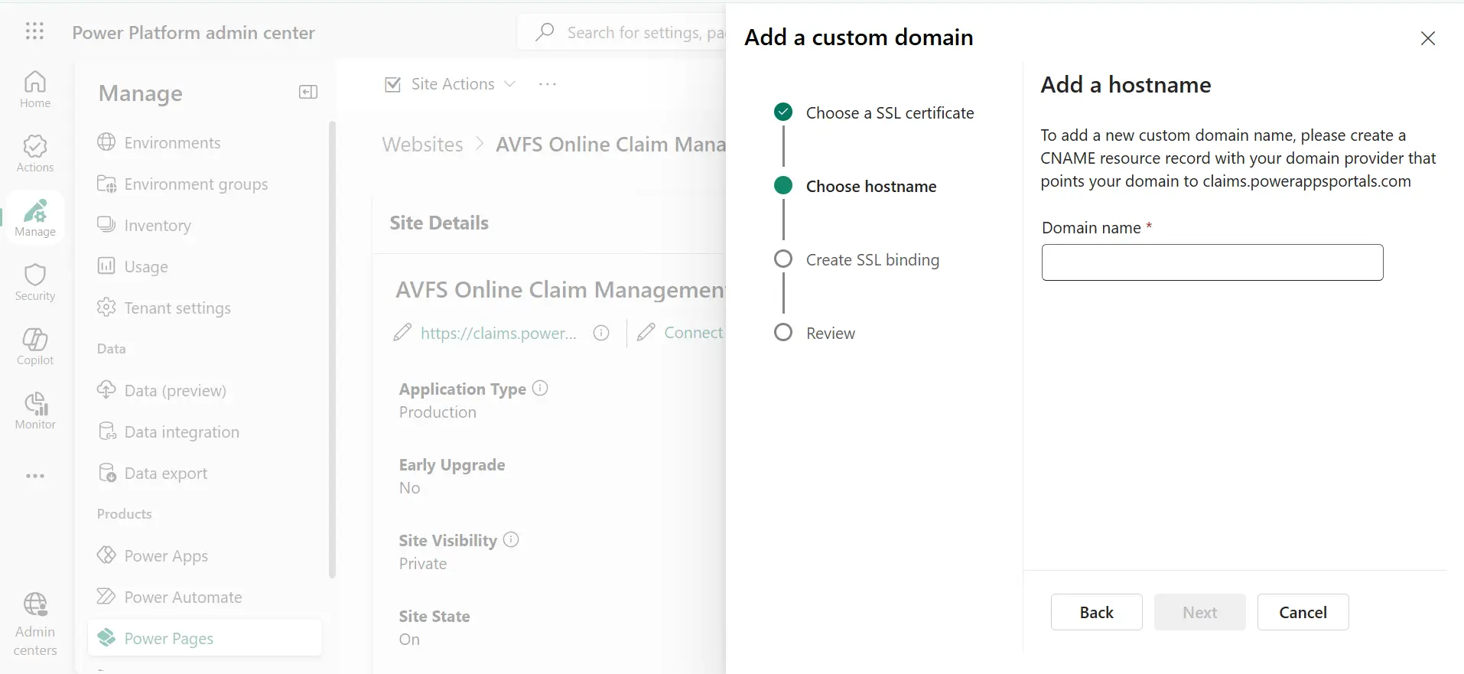The image size is (1464, 674).
Task: Show info about site URL
Action: click(x=601, y=333)
